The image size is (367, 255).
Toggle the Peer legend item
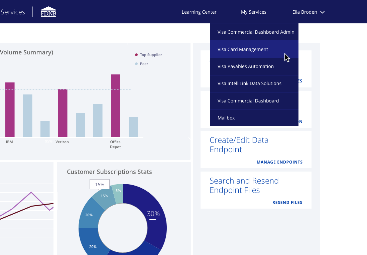(142, 64)
